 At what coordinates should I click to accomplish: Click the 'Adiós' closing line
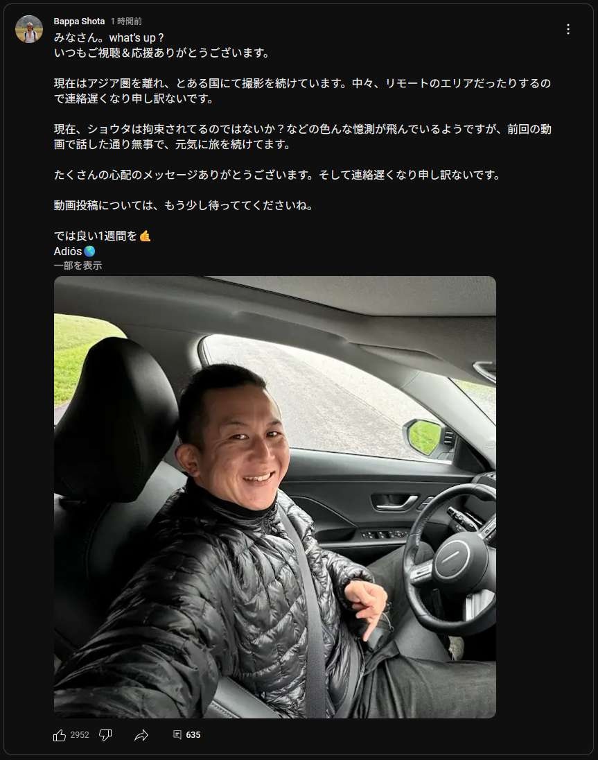coord(75,251)
